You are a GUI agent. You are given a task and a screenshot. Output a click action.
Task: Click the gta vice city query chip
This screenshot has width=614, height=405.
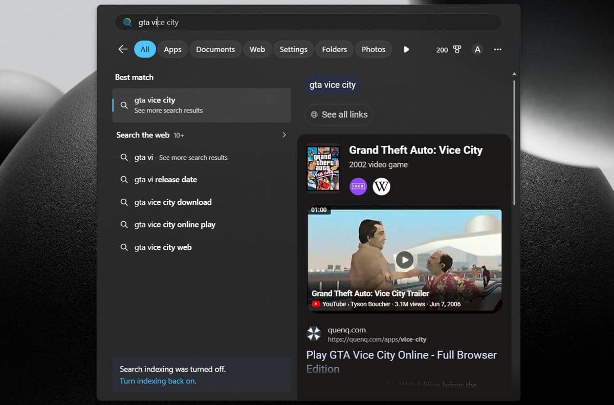point(333,85)
